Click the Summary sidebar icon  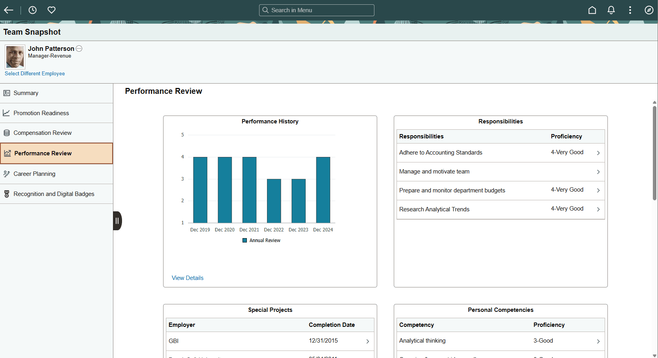coord(7,93)
